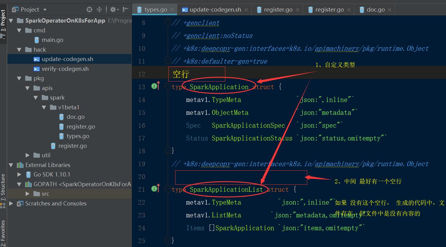Click the collapse all icon in Project panel
This screenshot has width=446, height=247.
[99, 10]
